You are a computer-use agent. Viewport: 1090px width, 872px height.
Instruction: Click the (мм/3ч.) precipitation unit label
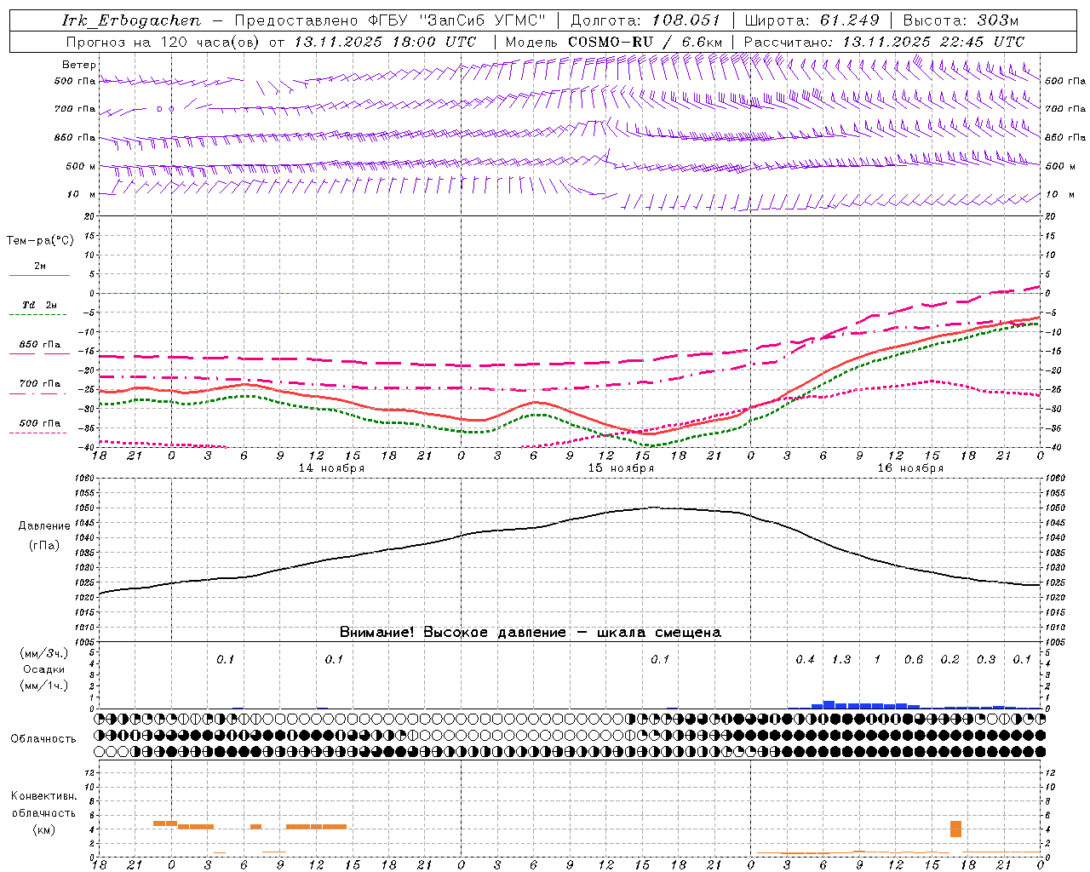coord(43,653)
